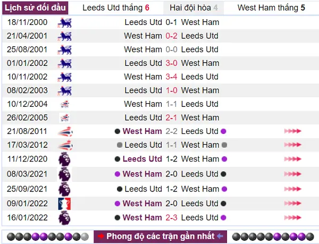
Task: Click Premier League icon on 16/01/2022 row
Action: coord(64,218)
